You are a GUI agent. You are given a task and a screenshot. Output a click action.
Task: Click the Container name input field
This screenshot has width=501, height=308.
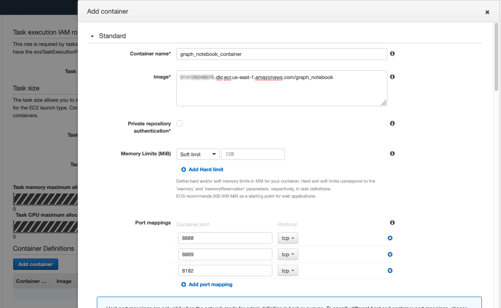tap(281, 54)
